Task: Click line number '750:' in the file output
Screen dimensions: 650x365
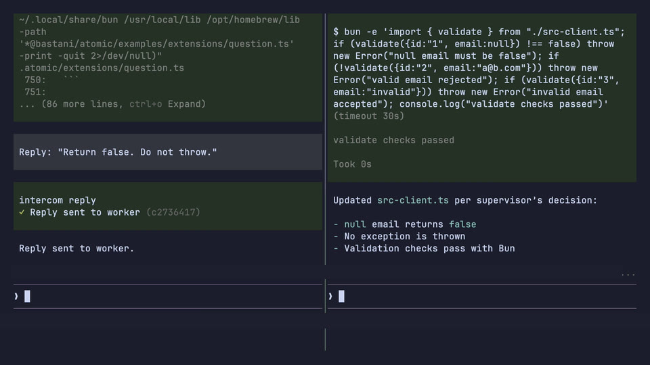Action: pyautogui.click(x=35, y=80)
